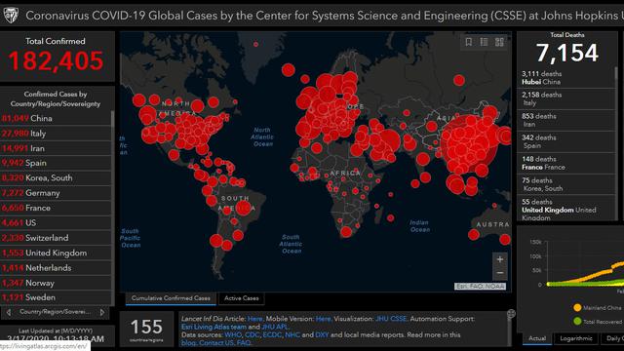Select Cumulative Confirmed Cases tab
624x351 pixels.
coord(171,298)
